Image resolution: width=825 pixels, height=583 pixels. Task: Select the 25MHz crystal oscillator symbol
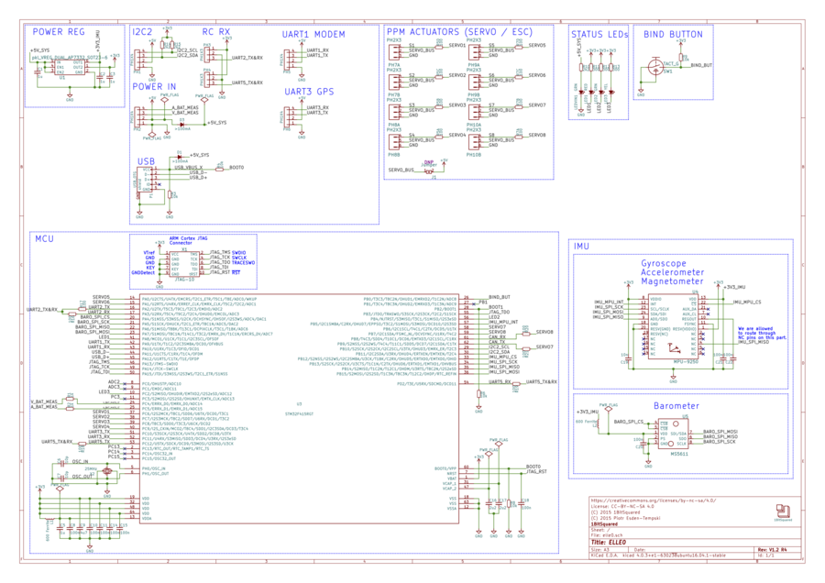pyautogui.click(x=107, y=470)
